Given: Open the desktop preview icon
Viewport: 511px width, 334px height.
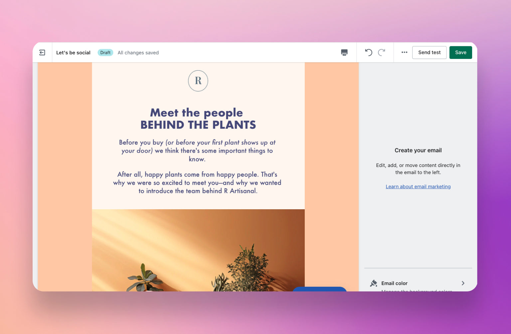Looking at the screenshot, I should (x=344, y=52).
